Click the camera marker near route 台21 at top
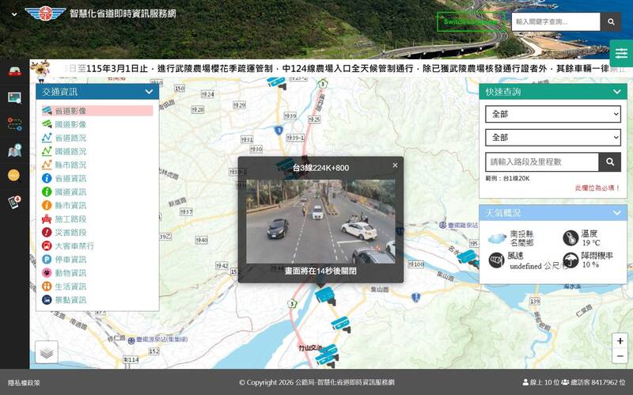This screenshot has width=633, height=395. pos(276,83)
